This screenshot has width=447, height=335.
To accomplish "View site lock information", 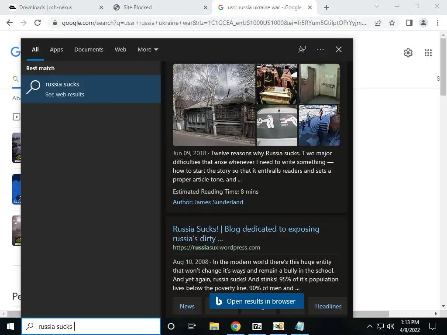I will [x=55, y=23].
